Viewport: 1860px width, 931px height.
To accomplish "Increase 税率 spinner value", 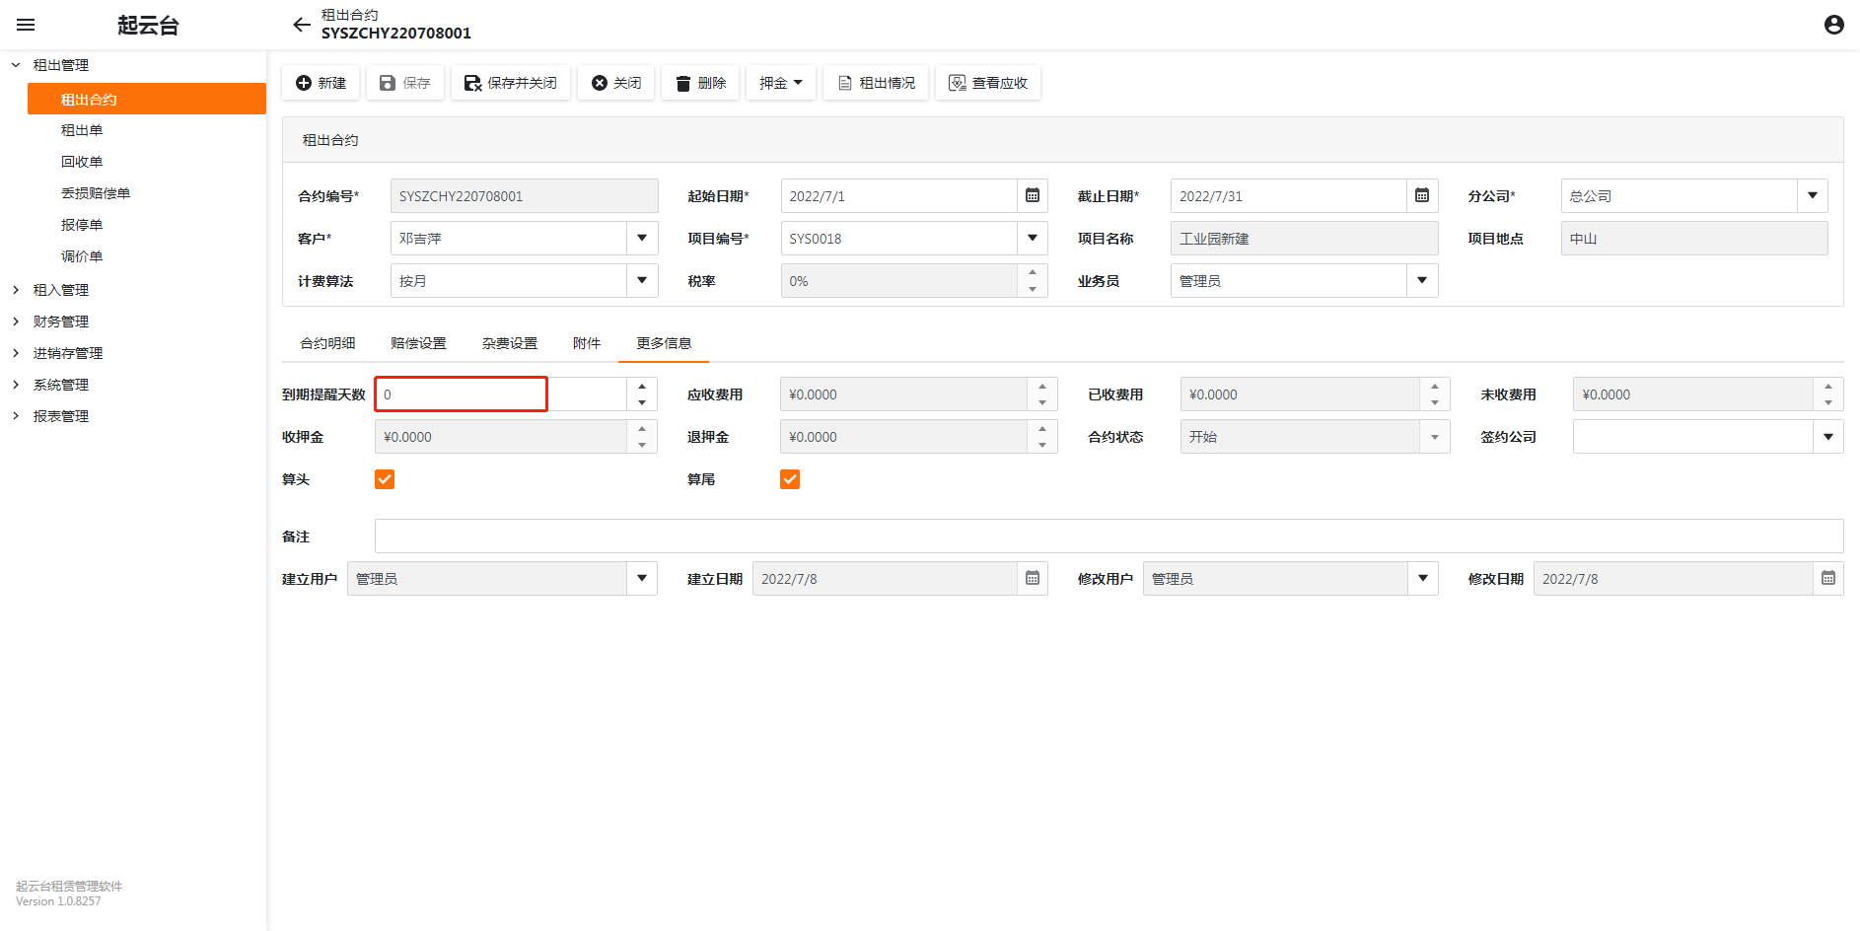I will (x=1033, y=272).
